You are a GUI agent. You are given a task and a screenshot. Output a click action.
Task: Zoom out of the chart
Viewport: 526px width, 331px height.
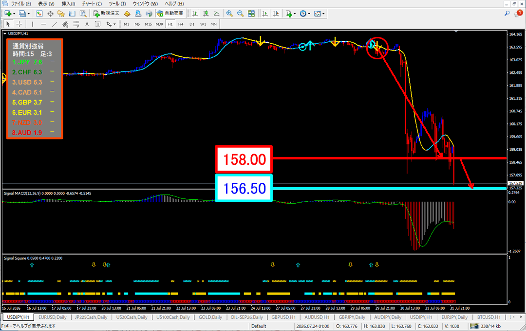click(240, 14)
